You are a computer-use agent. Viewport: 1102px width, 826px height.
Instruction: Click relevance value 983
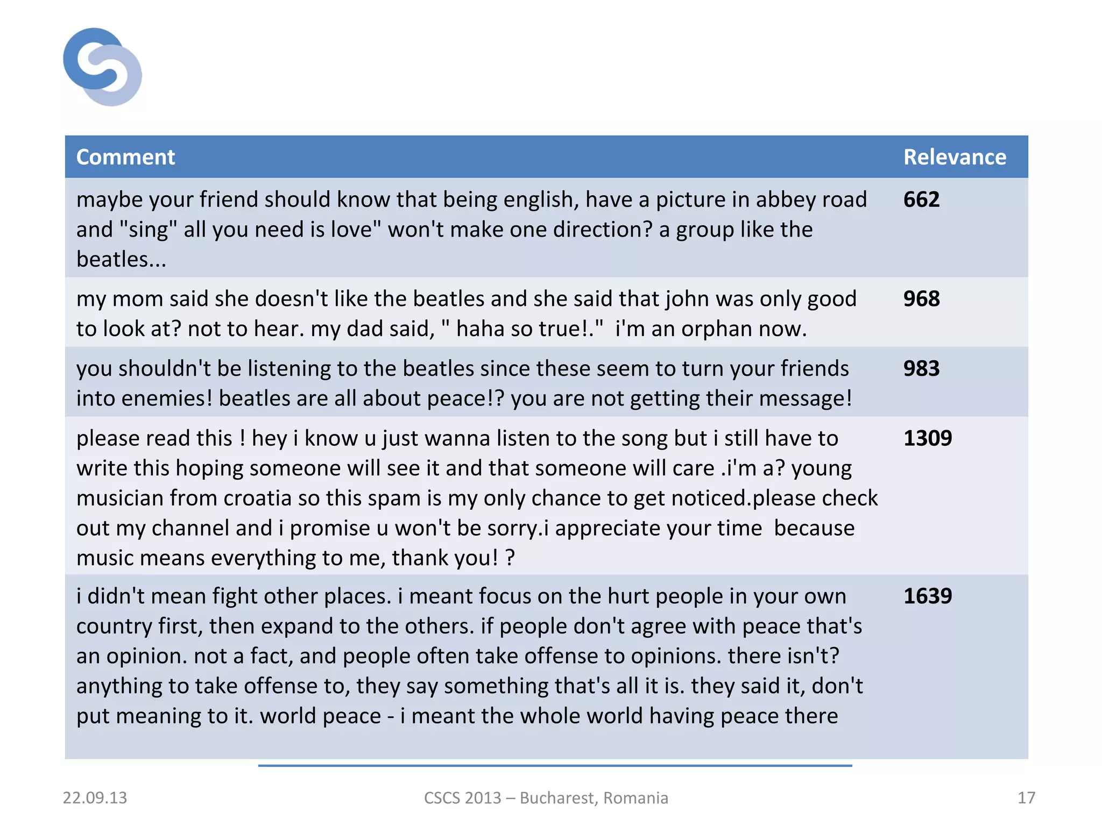(x=921, y=369)
